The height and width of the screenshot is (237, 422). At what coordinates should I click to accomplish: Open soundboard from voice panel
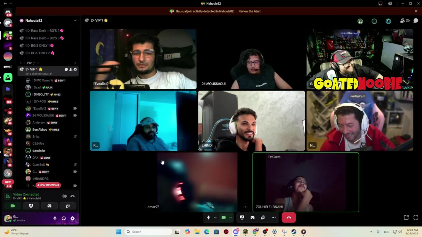pyautogui.click(x=68, y=206)
